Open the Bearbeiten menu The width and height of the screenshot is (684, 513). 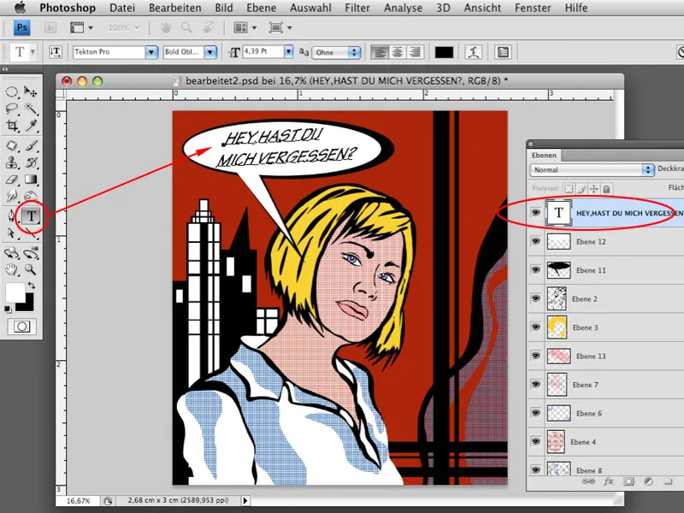pos(175,8)
